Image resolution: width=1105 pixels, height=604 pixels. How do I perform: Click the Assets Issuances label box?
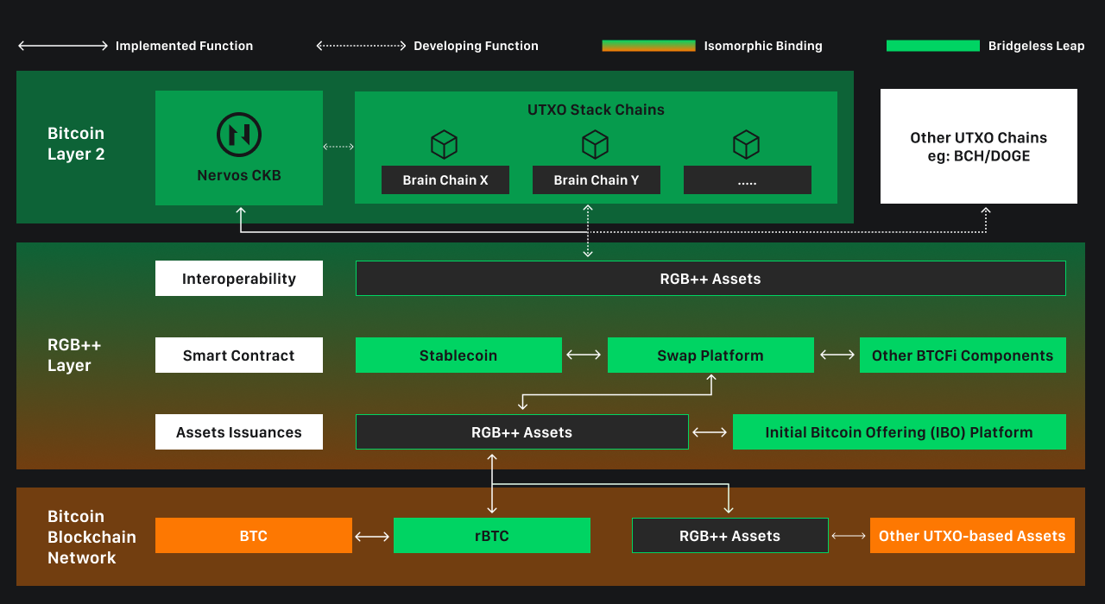tap(239, 432)
